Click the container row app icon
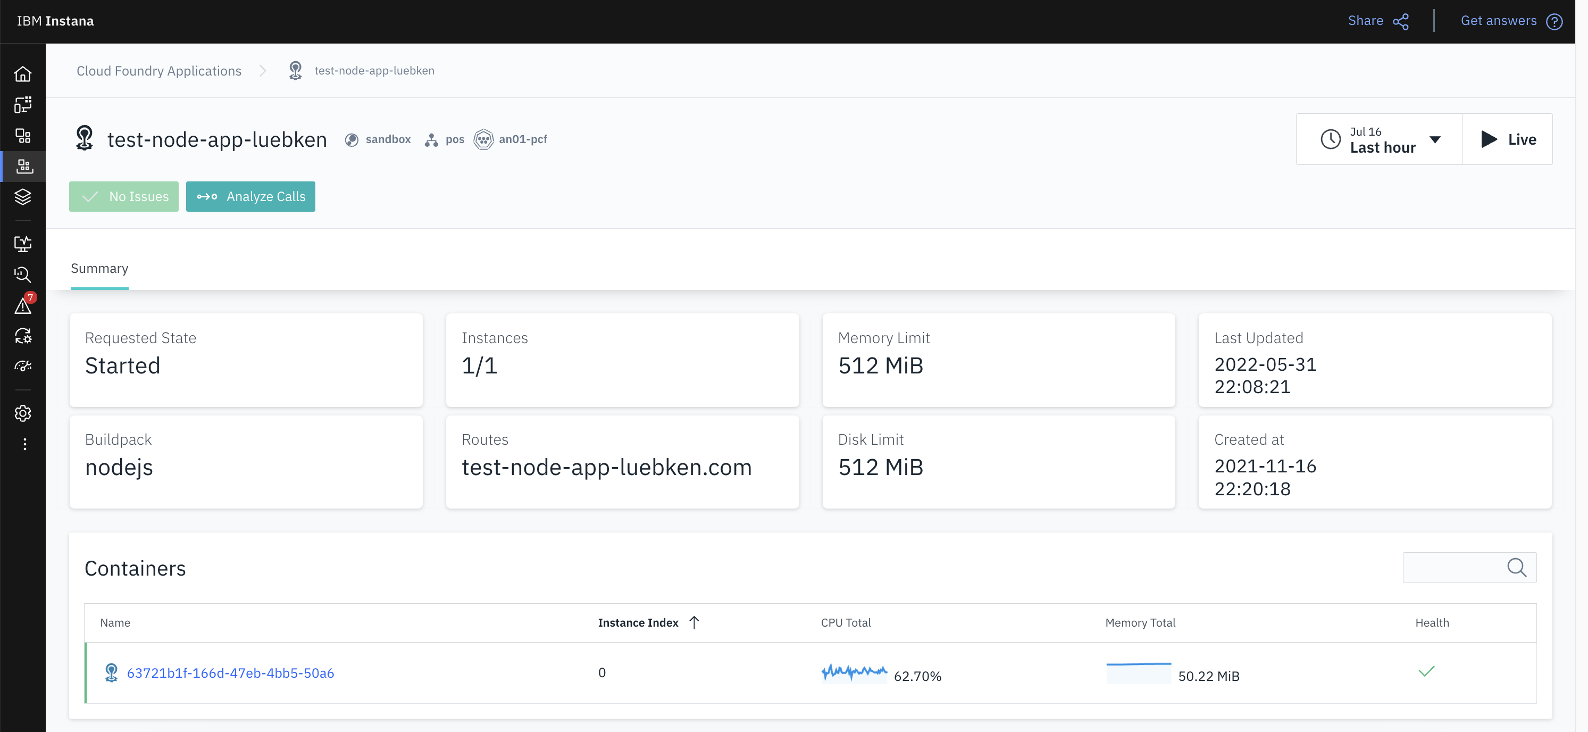1588x732 pixels. click(111, 673)
